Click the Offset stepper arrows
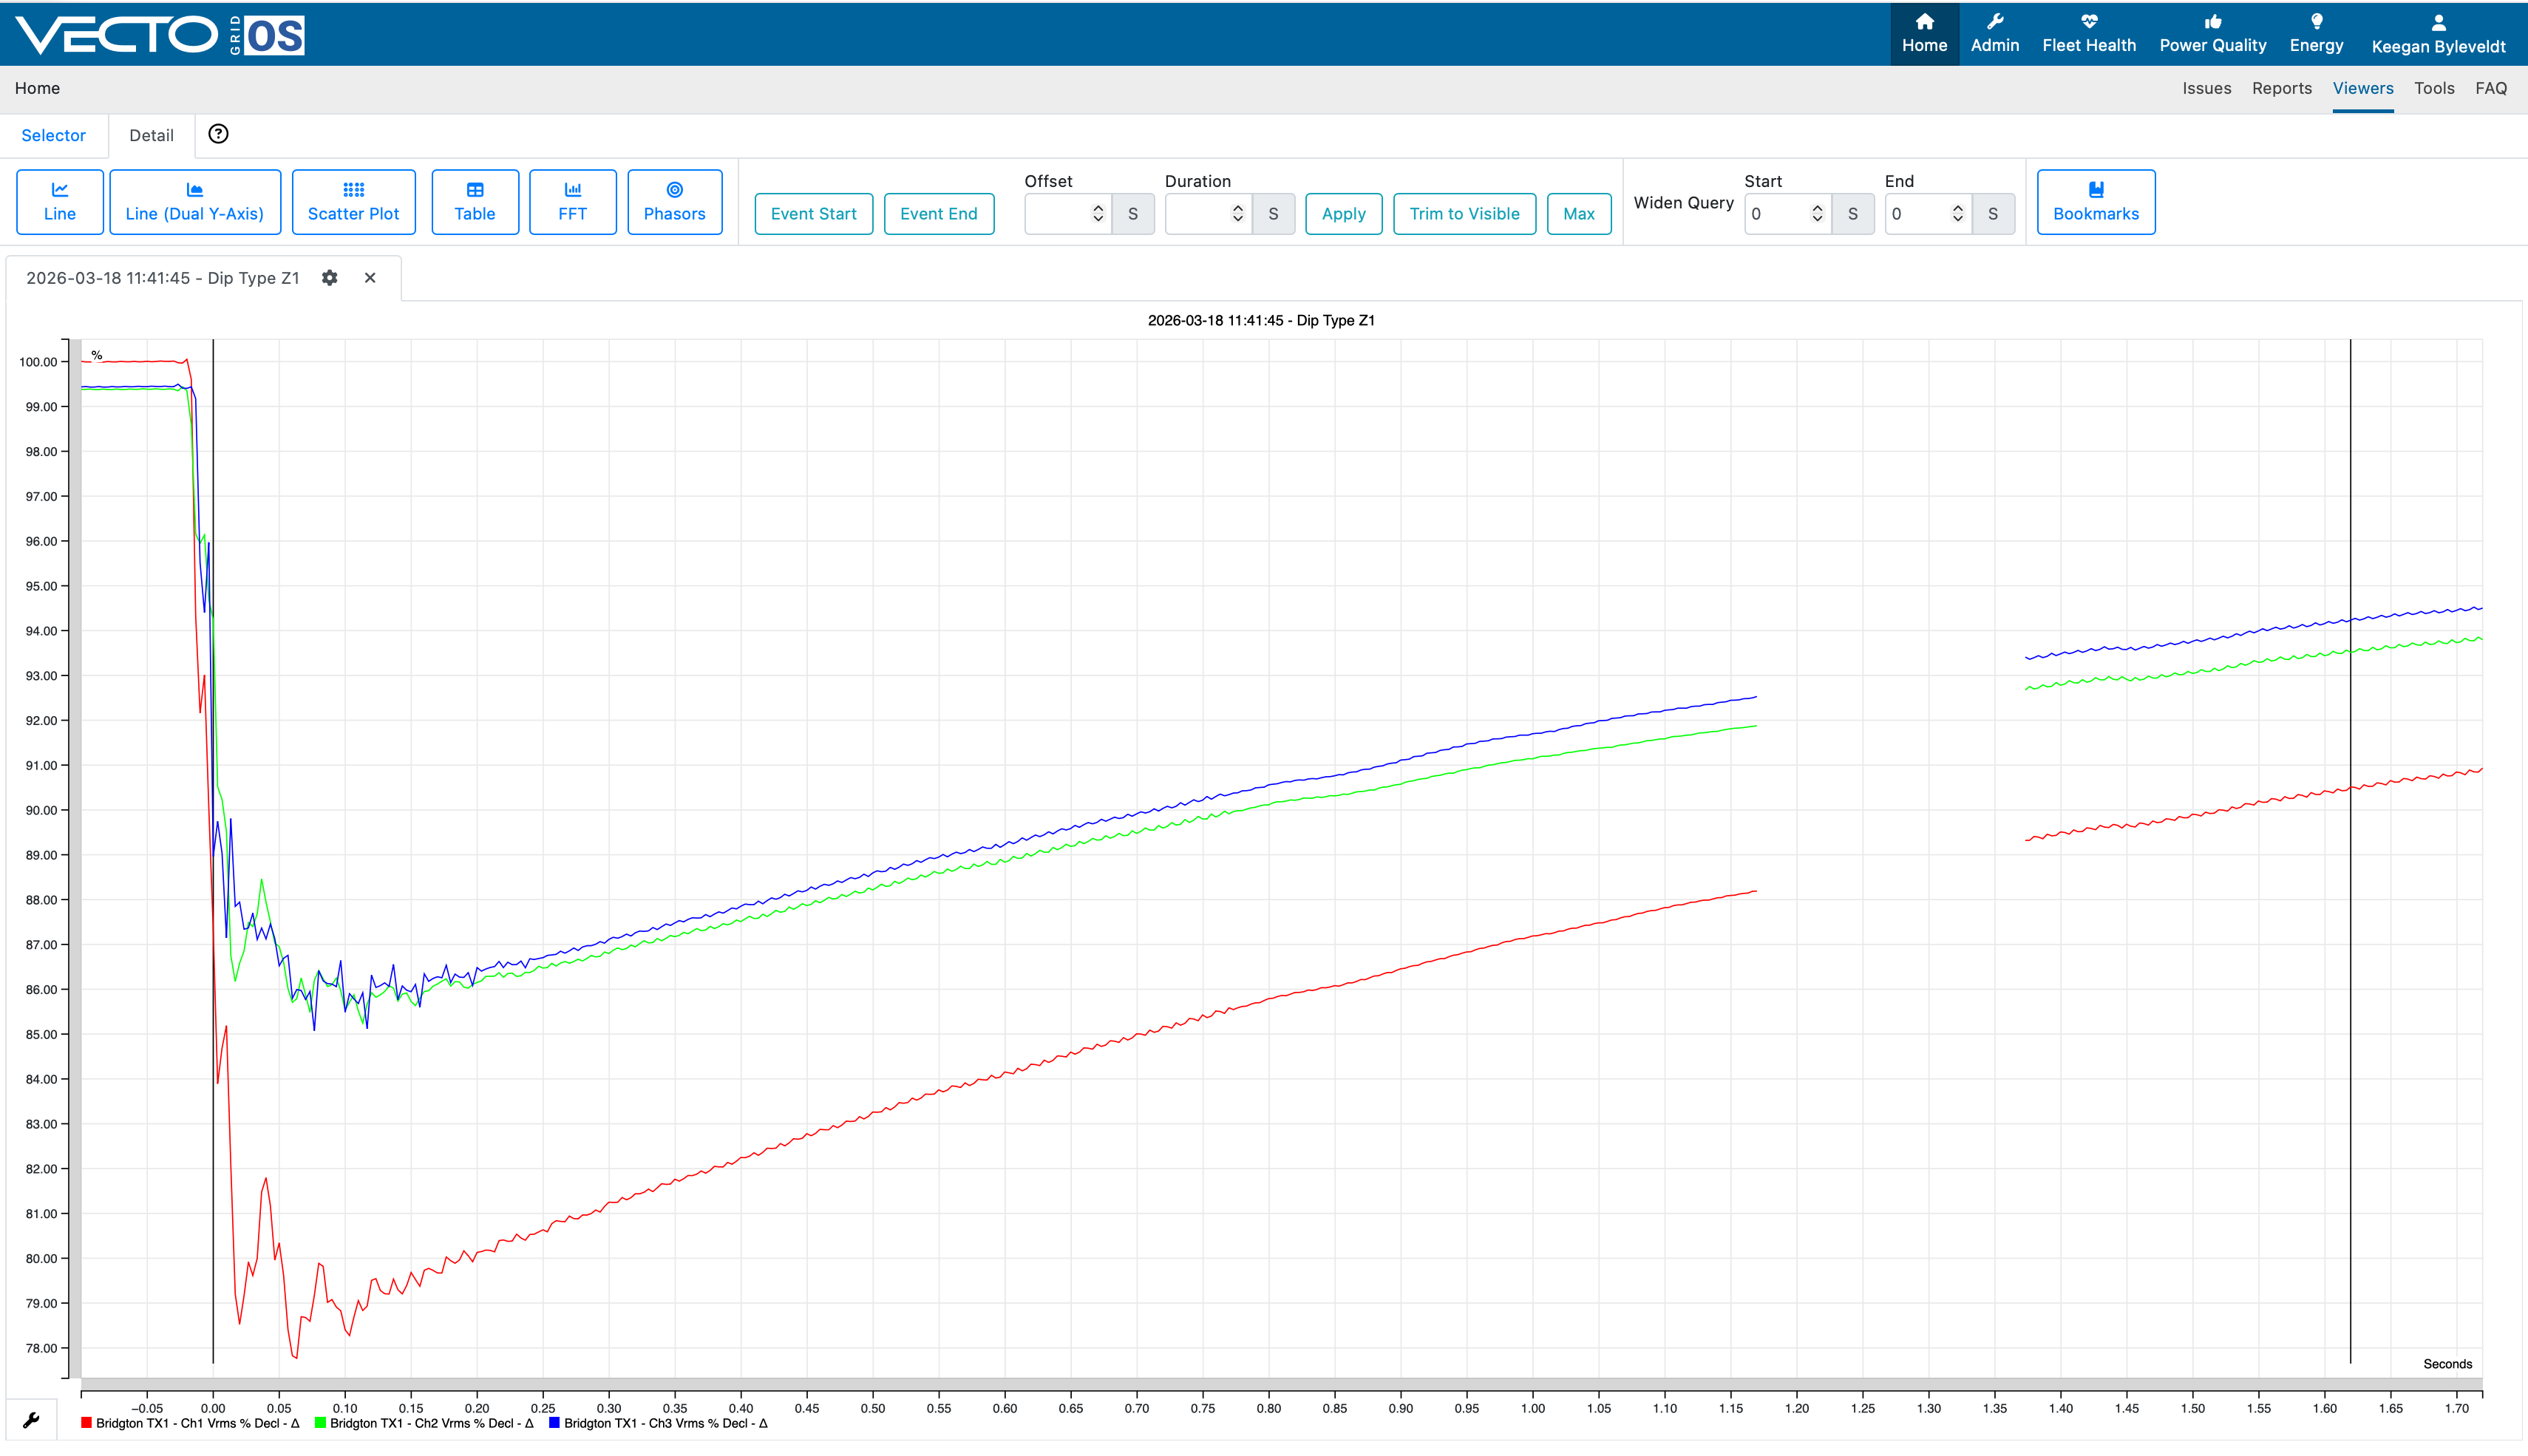Screen dimensions: 2528x1456 tap(1098, 213)
